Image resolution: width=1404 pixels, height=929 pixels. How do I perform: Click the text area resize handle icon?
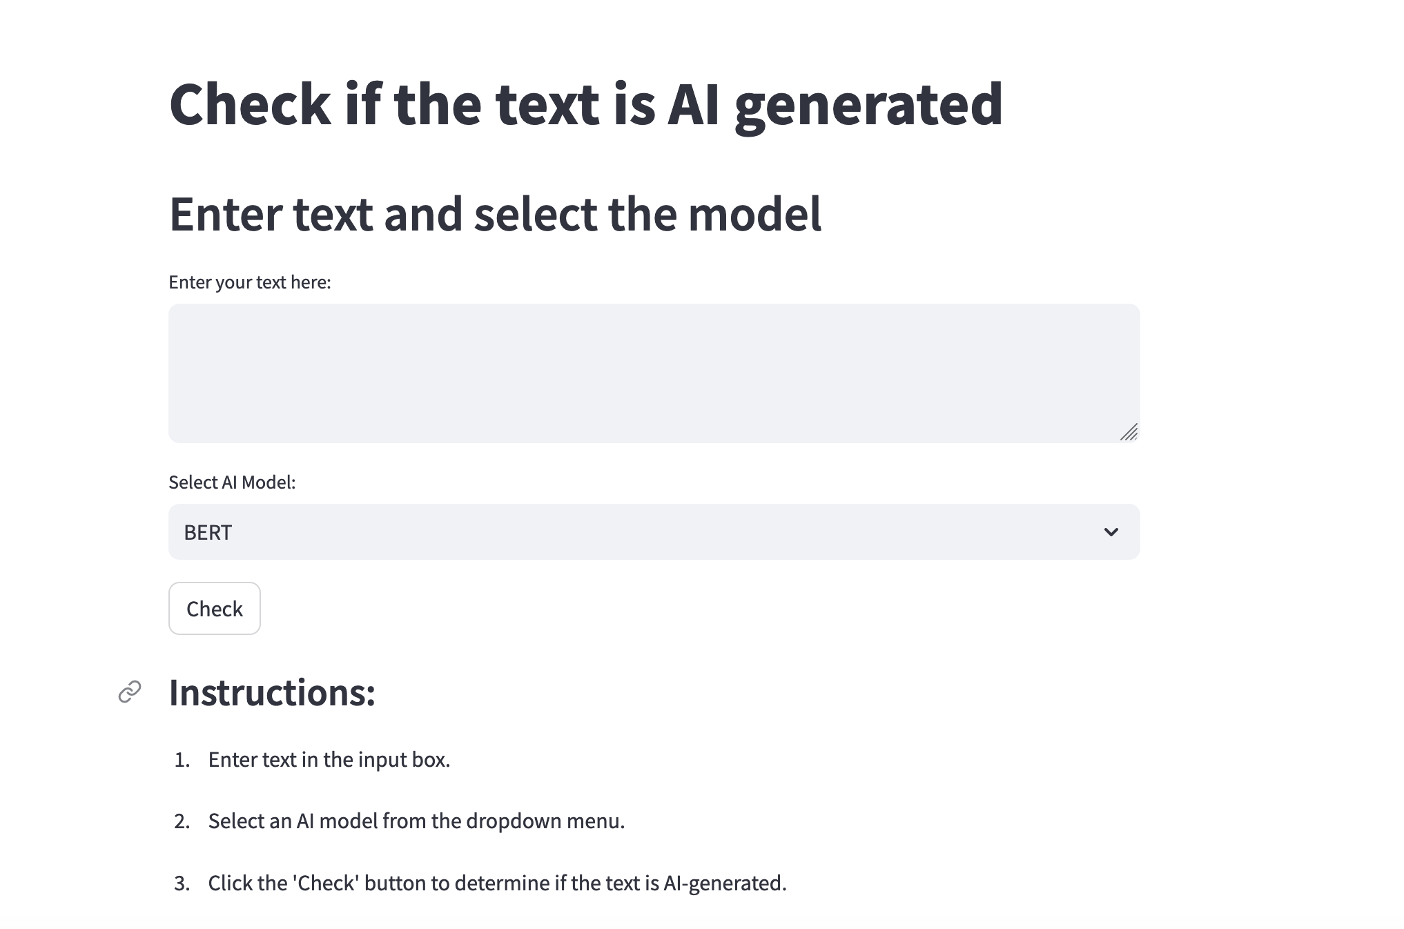1129,432
